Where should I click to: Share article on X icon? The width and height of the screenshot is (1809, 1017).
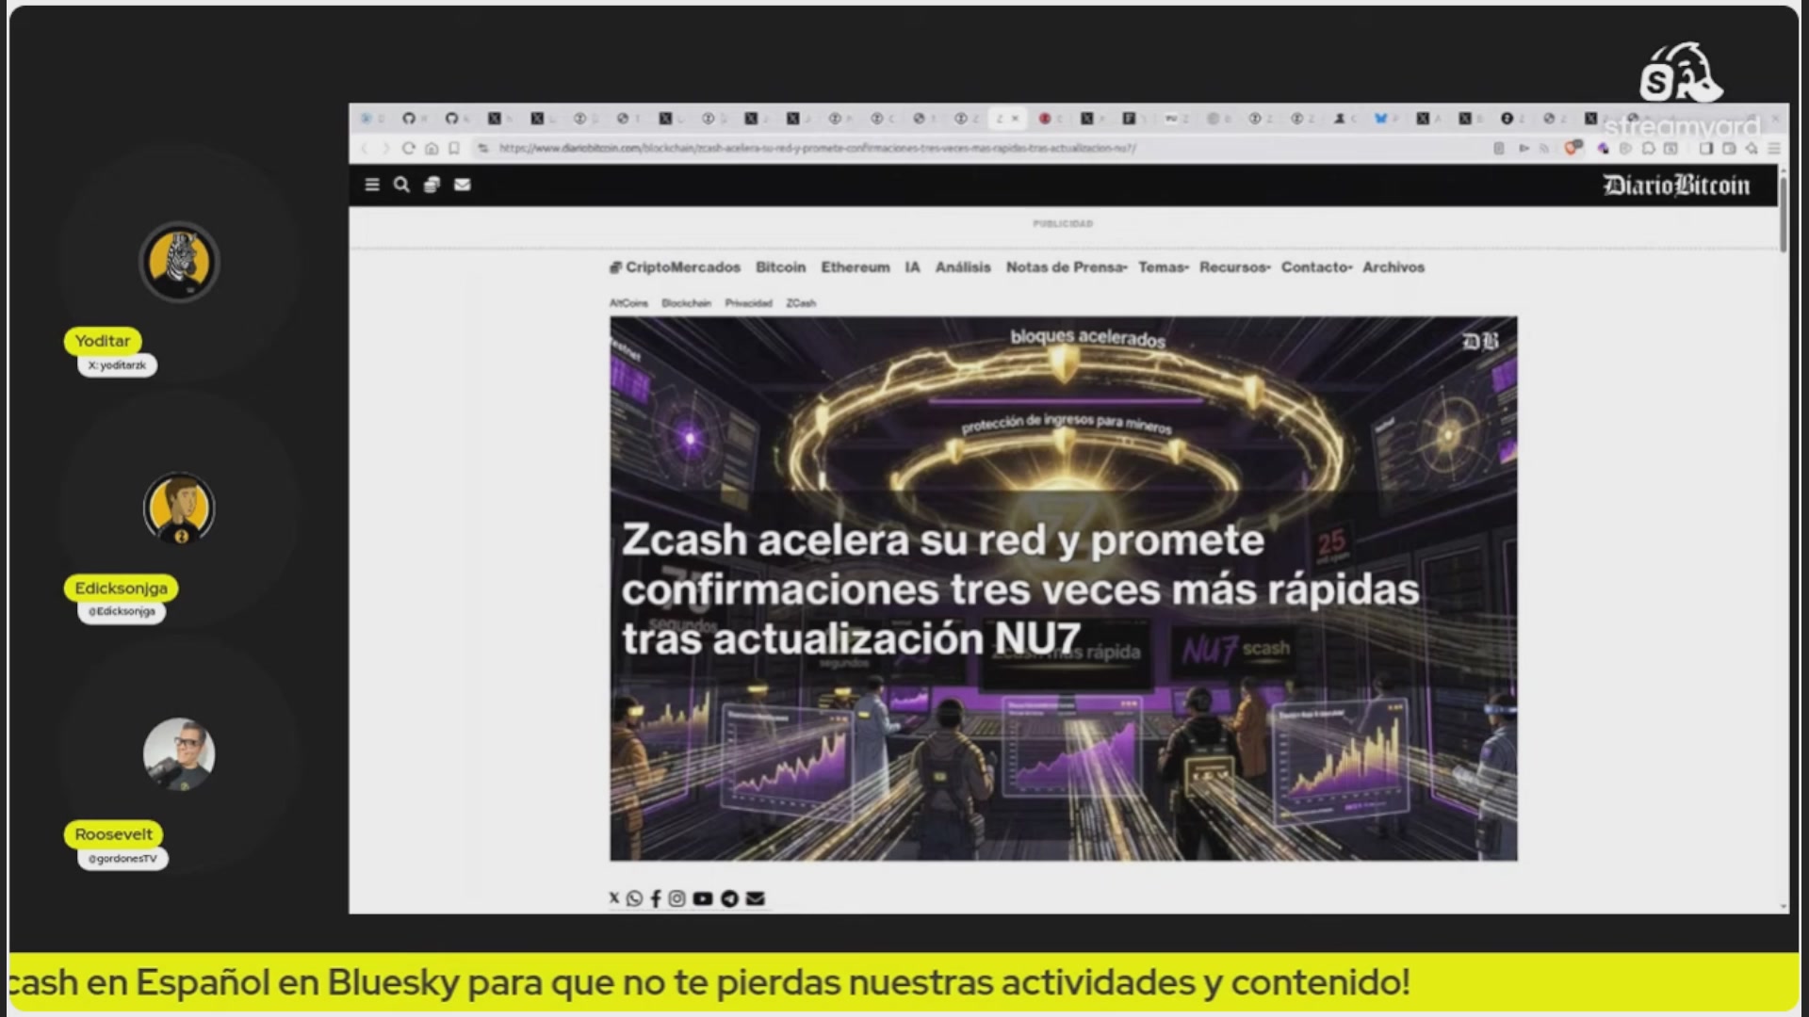(614, 898)
